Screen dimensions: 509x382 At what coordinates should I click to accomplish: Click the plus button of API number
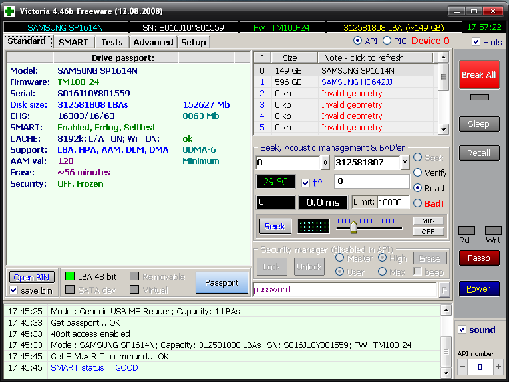point(498,367)
